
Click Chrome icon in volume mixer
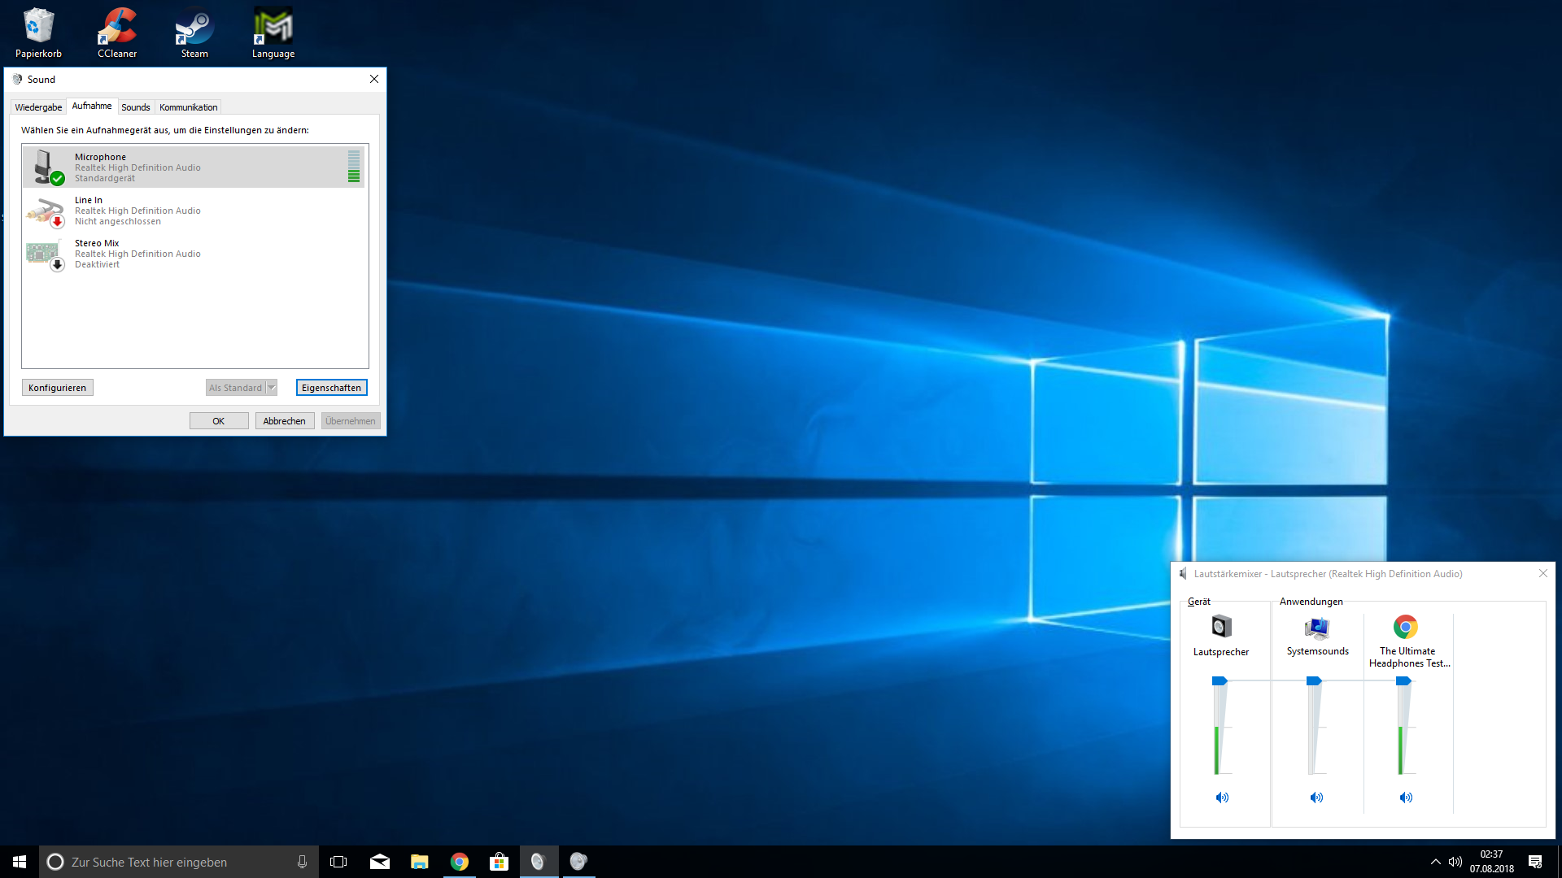tap(1405, 627)
